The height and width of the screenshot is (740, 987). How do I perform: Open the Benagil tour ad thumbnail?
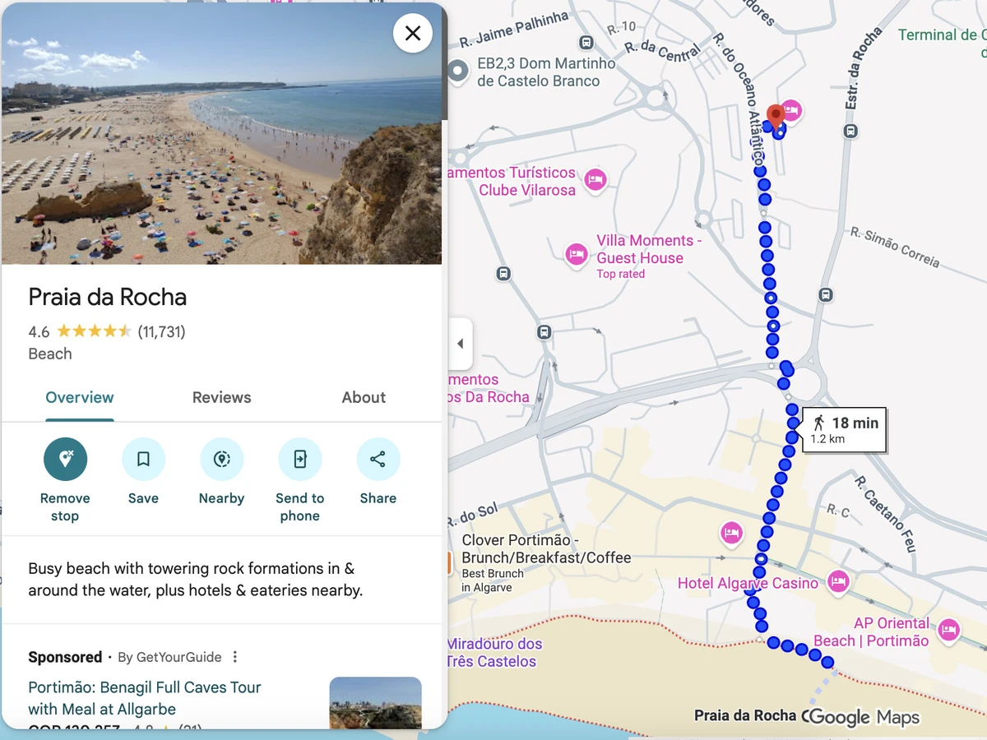(x=375, y=702)
